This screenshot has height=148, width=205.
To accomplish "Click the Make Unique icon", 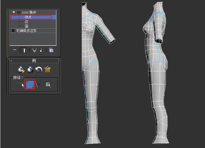I will tap(34, 50).
